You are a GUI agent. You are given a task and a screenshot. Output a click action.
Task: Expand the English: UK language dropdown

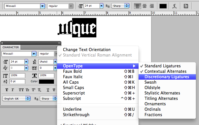(x=28, y=98)
